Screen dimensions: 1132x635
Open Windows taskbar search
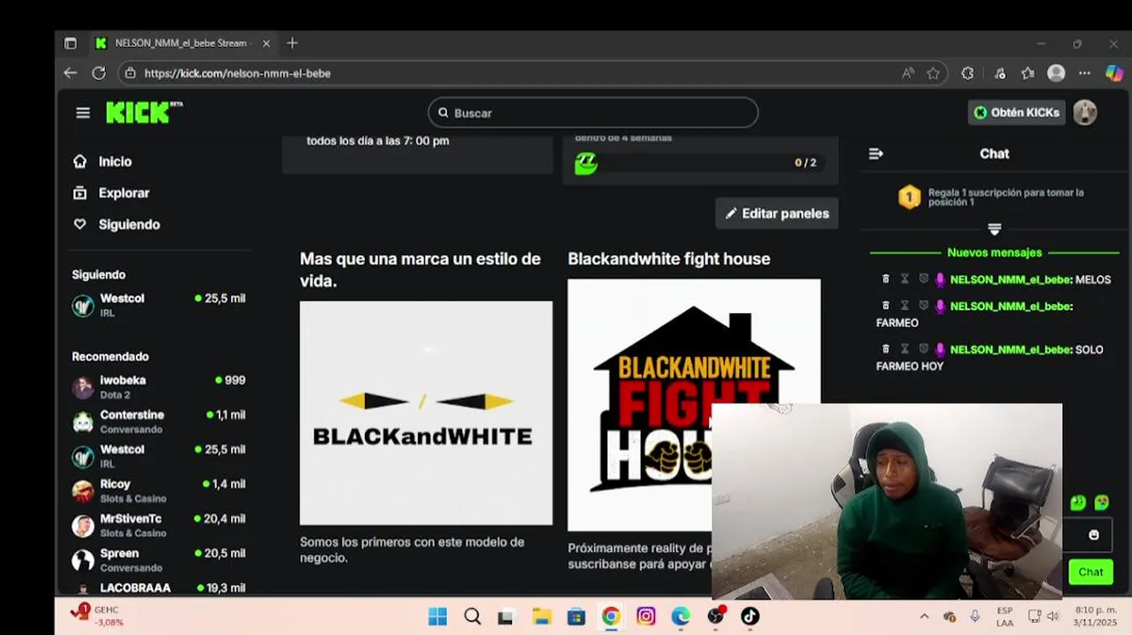pyautogui.click(x=473, y=616)
